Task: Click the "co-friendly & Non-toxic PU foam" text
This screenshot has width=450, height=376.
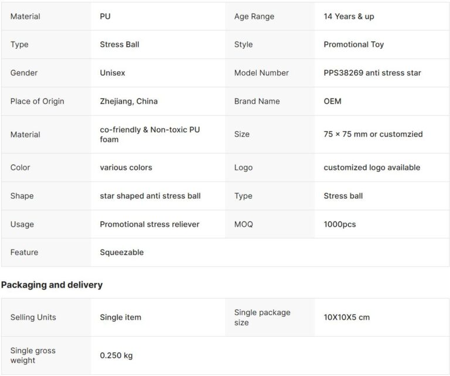Action: click(149, 134)
